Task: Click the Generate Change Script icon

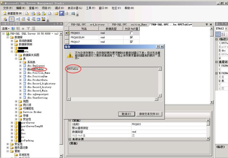Action: (x=5, y=19)
